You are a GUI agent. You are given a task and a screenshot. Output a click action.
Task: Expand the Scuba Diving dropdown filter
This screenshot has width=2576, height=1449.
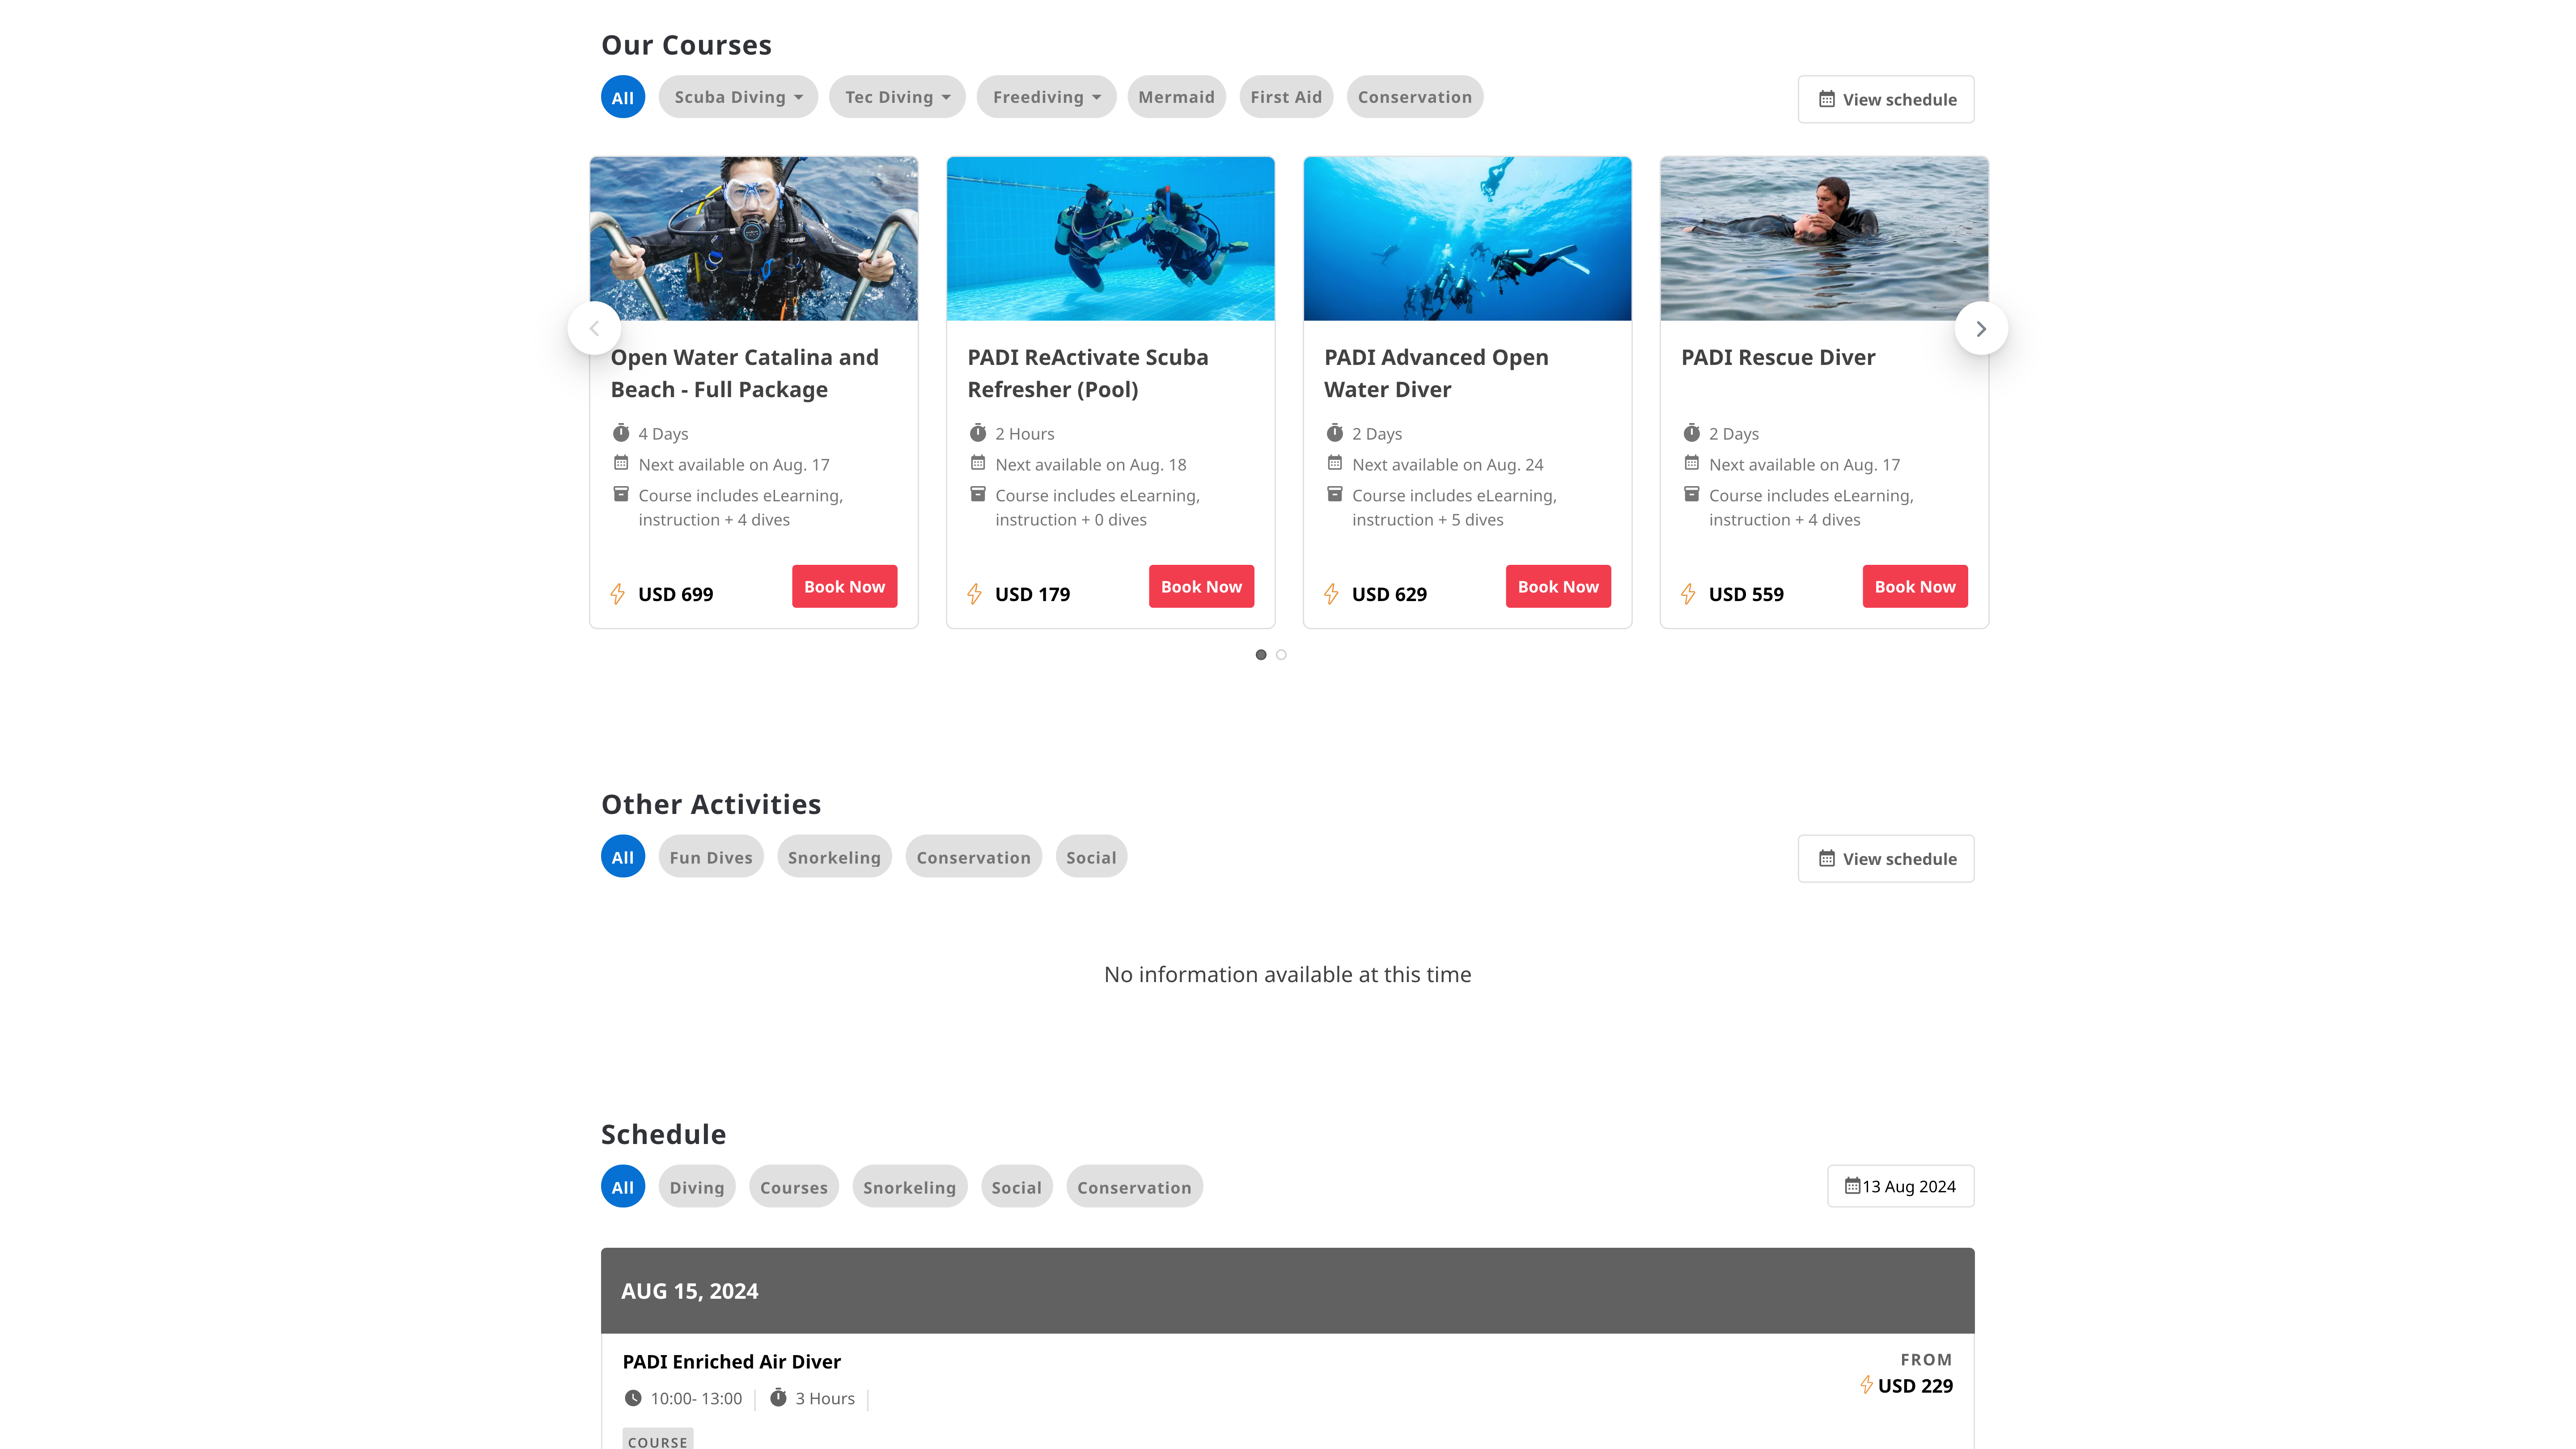(x=738, y=97)
